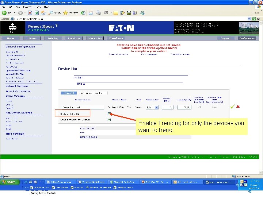Click the Bus 1 link
This screenshot has height=197, width=263.
click(81, 84)
